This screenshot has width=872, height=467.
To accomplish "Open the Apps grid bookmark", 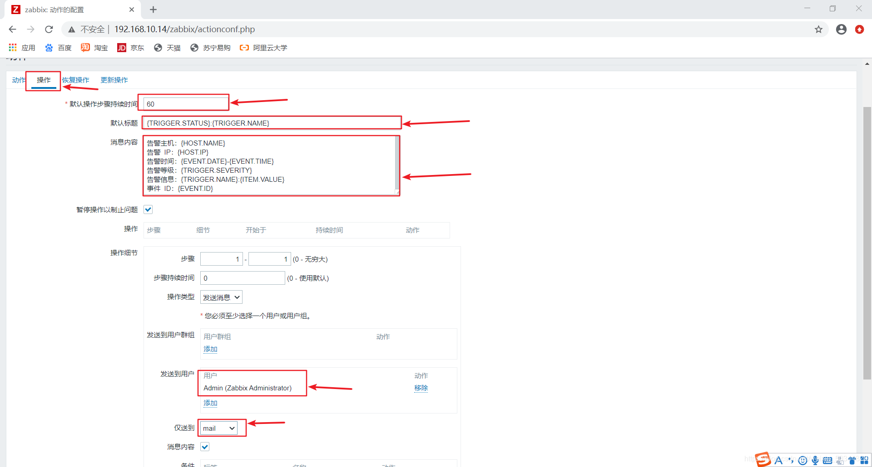I will pos(21,48).
